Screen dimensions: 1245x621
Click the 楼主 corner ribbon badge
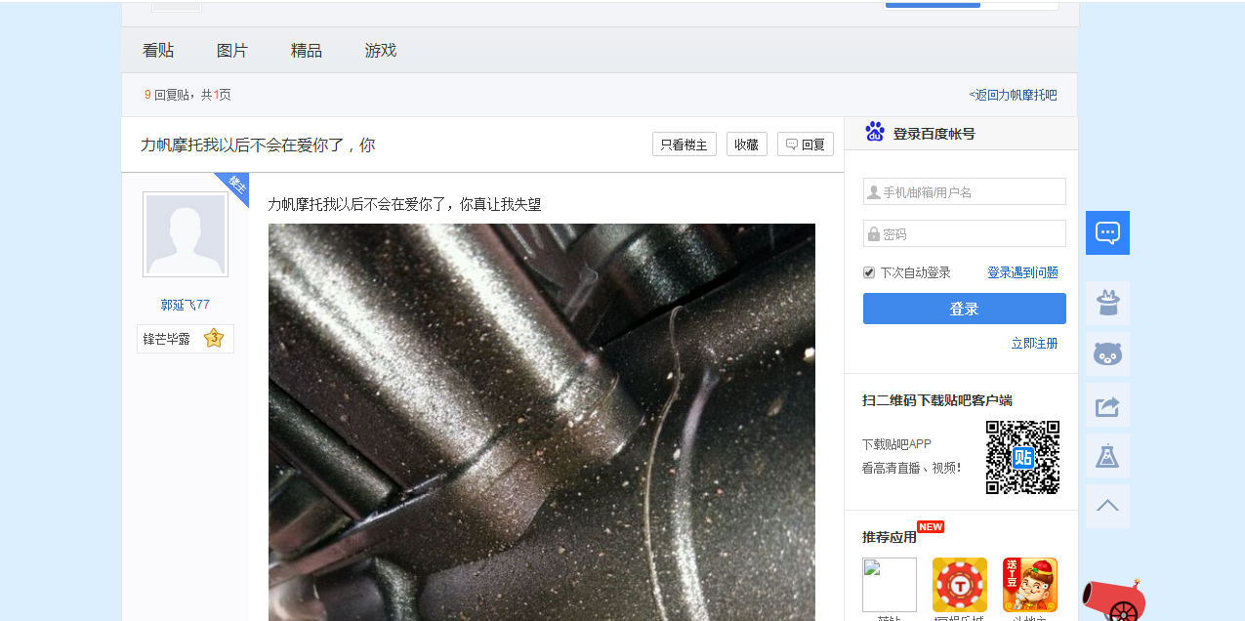click(x=234, y=186)
